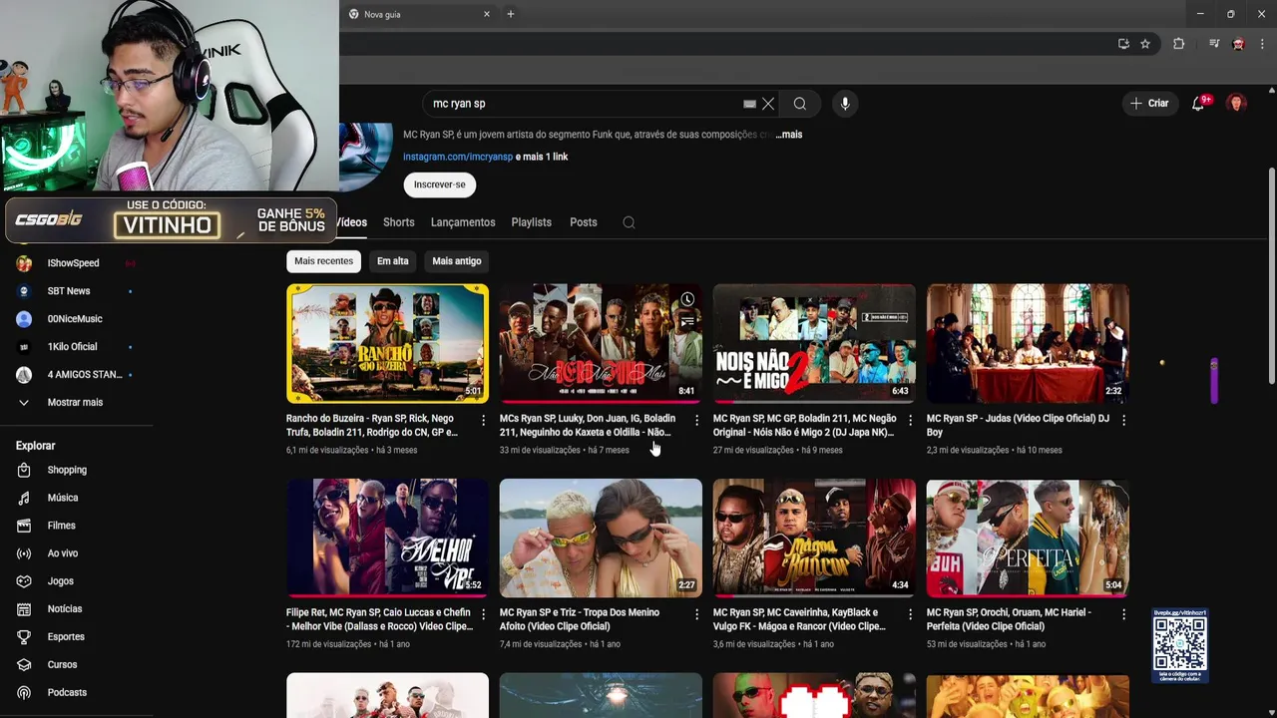The width and height of the screenshot is (1277, 718).
Task: Open Judas (Video Clipe Oficial) title link
Action: (x=1018, y=426)
